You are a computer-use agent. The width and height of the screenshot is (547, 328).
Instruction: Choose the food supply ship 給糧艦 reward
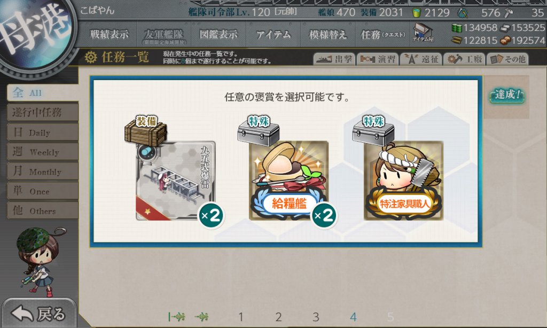point(289,181)
